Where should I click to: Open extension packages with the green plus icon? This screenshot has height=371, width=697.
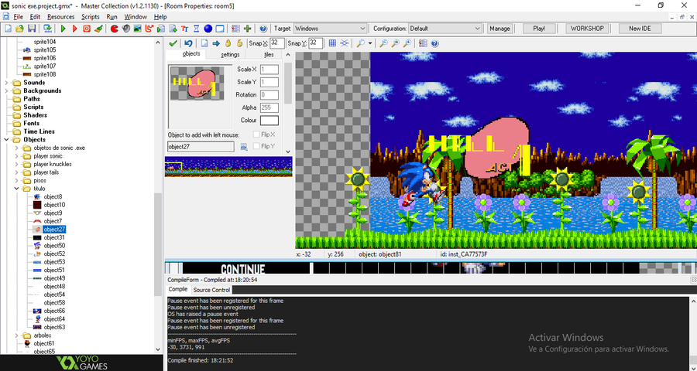click(x=248, y=29)
